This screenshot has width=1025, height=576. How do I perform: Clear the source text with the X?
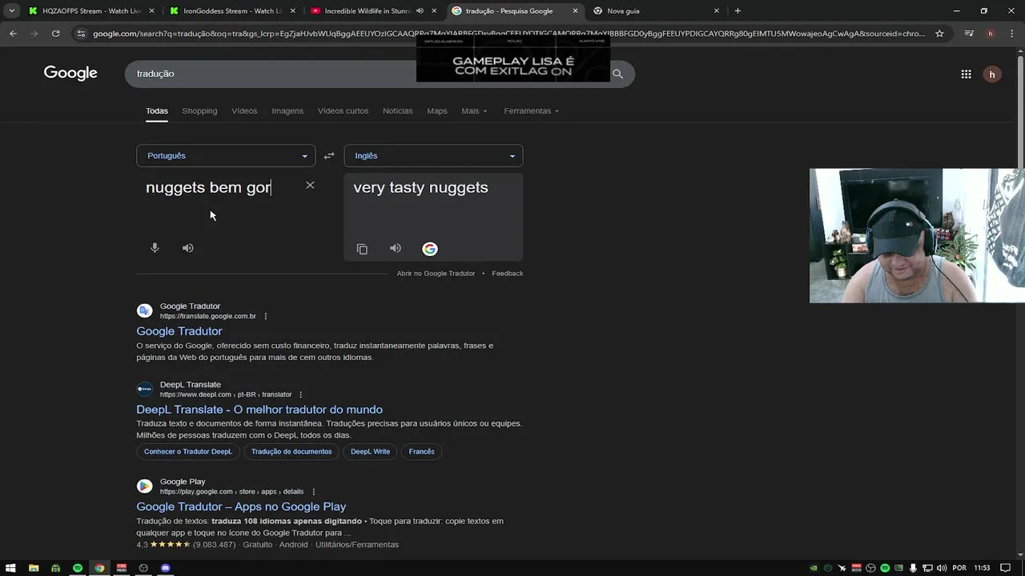[x=310, y=186]
